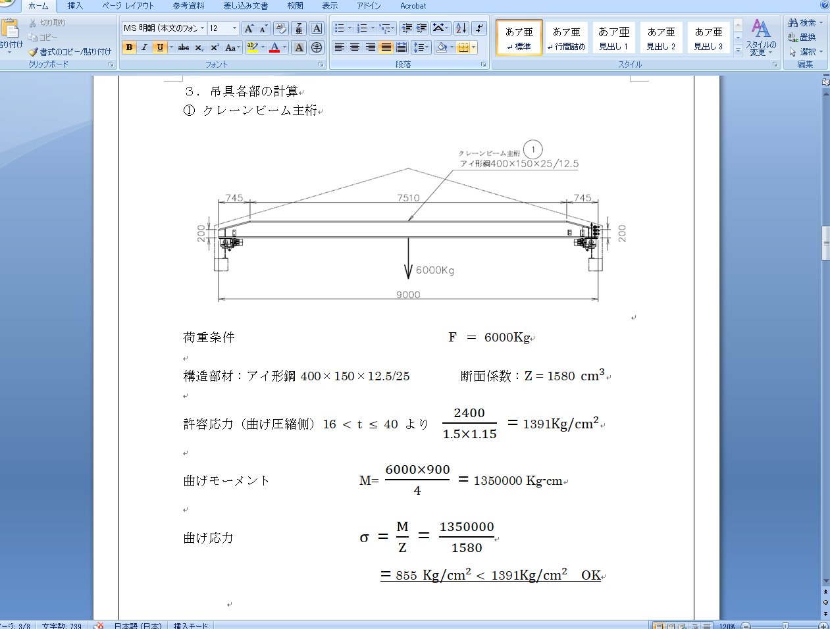
Task: Open the bullet list style dropdown arrow
Action: [x=350, y=28]
